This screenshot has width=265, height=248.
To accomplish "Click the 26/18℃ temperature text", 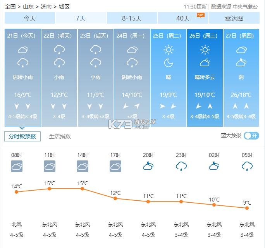I will (241, 95).
